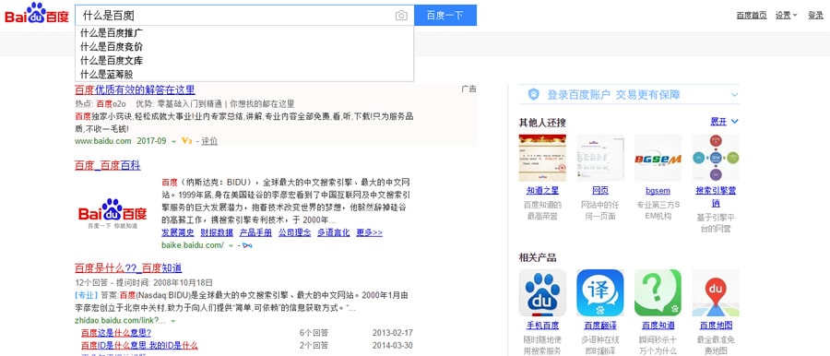Open 发展简史 sublink

click(177, 232)
